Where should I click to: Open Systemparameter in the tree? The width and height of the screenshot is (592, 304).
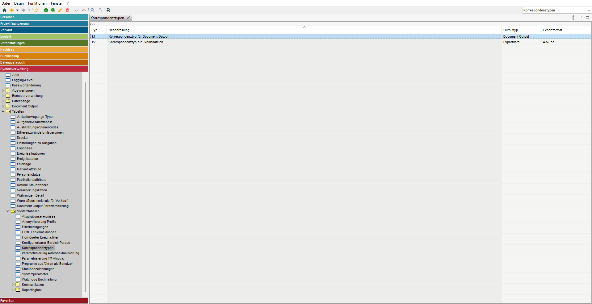35,274
